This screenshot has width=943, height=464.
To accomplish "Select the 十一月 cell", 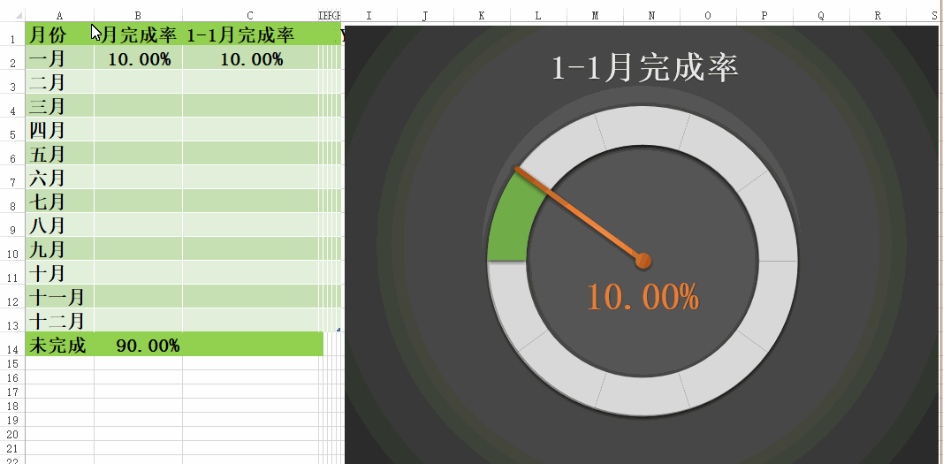I will [59, 296].
